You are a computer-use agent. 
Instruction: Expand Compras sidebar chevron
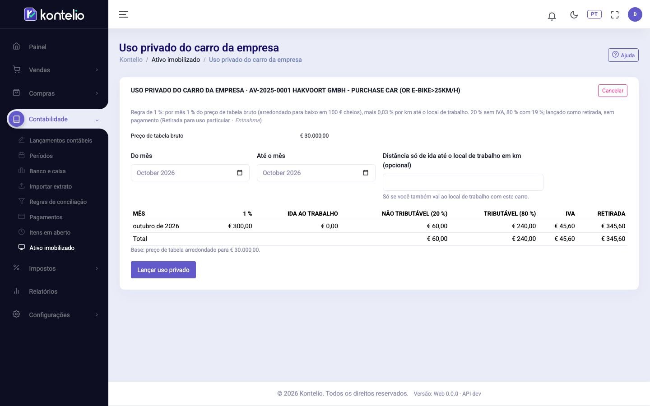point(97,93)
